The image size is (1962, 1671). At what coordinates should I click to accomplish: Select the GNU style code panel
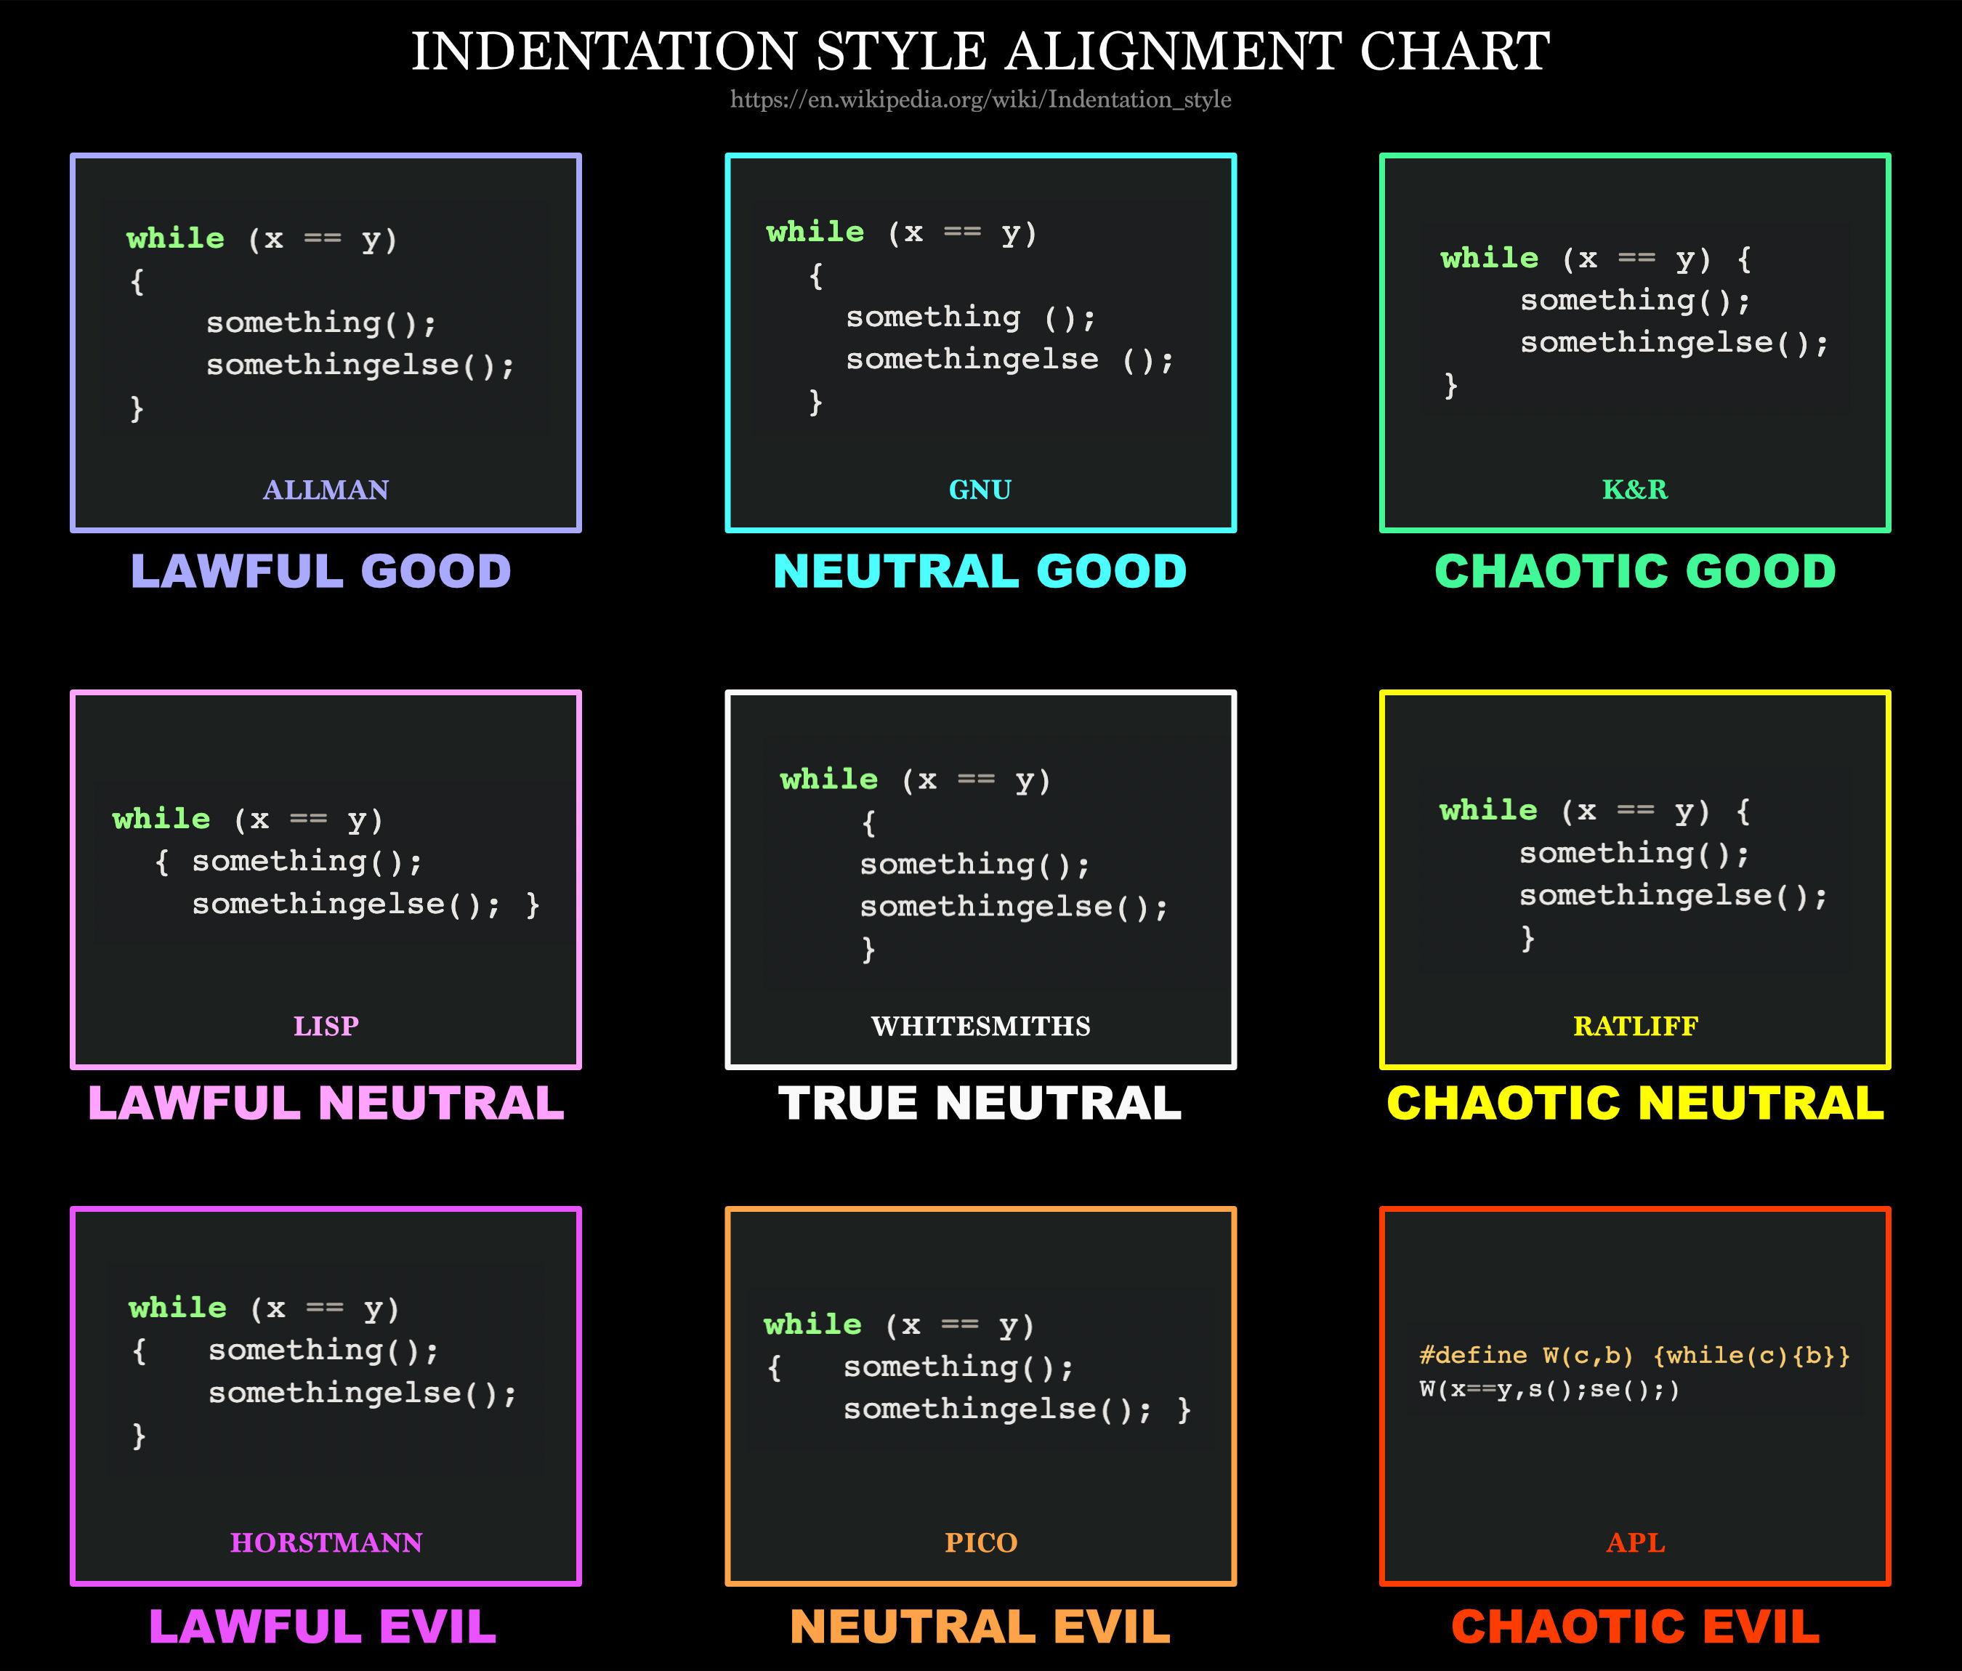pyautogui.click(x=980, y=317)
